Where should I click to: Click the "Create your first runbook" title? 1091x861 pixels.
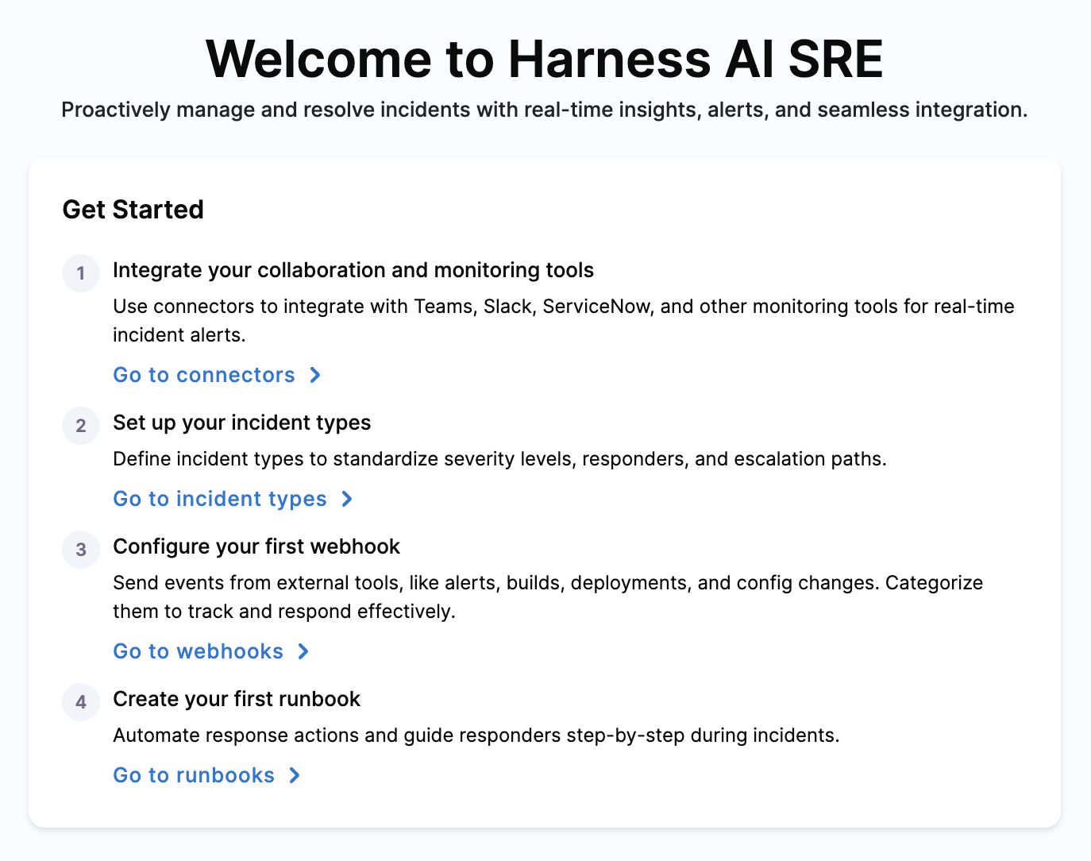point(237,699)
